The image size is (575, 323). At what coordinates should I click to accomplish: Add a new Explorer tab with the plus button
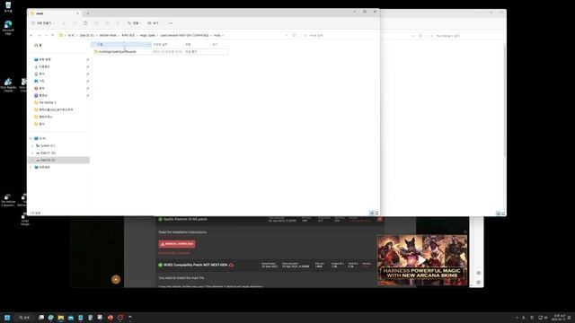click(x=88, y=13)
